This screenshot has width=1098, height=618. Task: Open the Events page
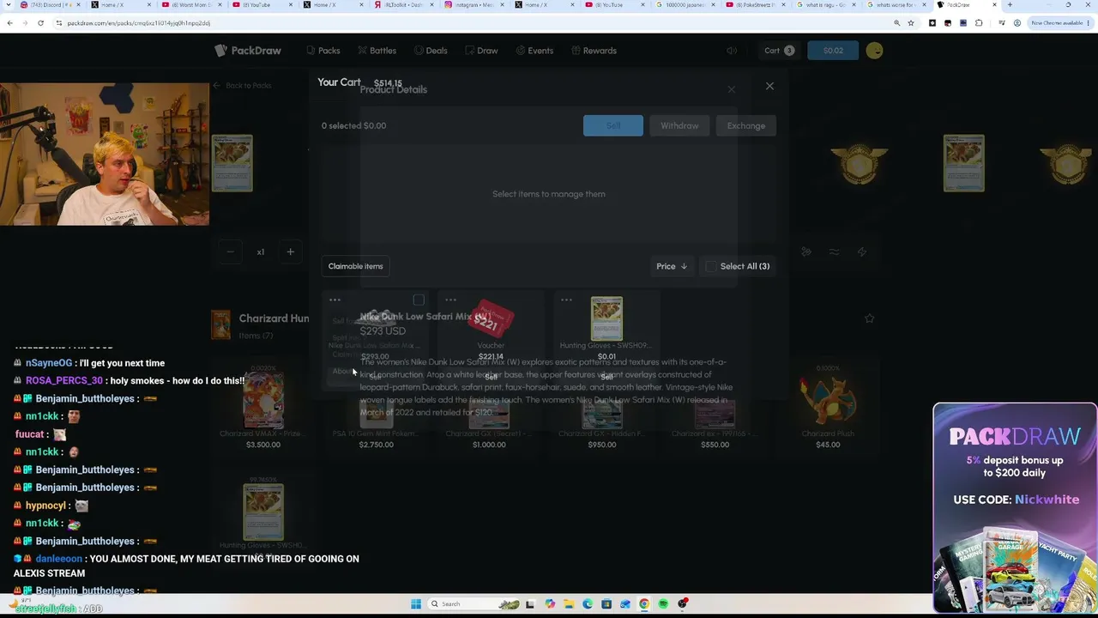[534, 51]
